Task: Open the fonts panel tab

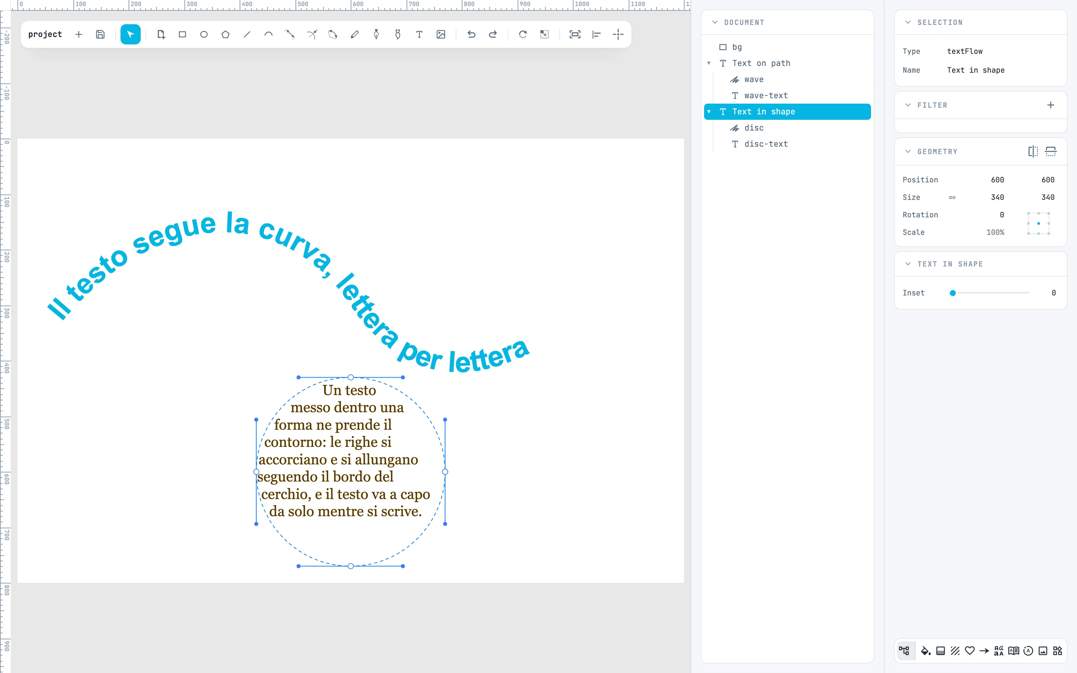Action: point(999,651)
